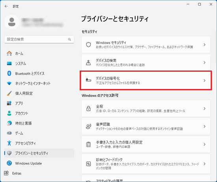This screenshot has width=217, height=182.
Task: Click the search magnifier icon
Action: pos(69,39)
